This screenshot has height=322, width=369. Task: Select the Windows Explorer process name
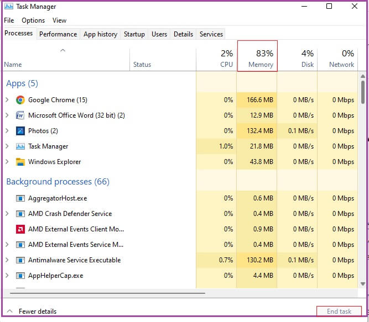pos(55,162)
